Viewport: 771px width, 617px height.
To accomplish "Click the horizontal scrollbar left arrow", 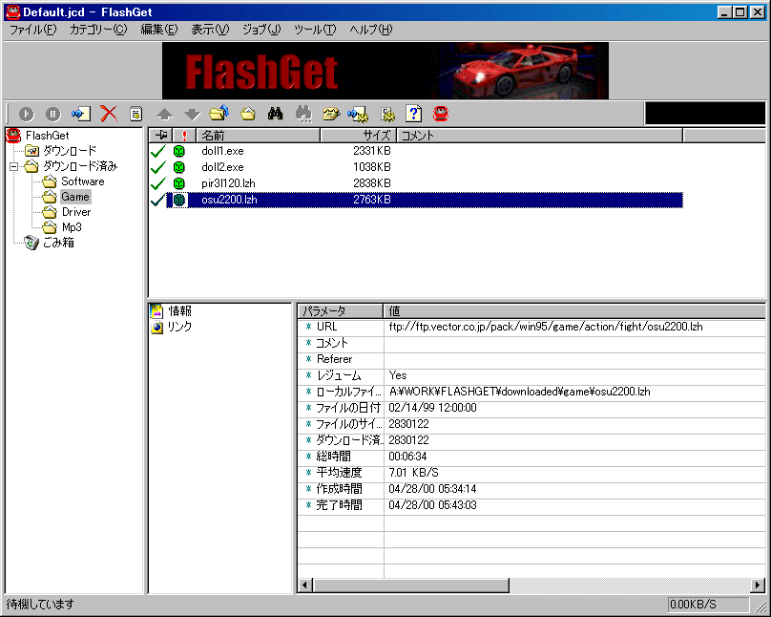I will [304, 585].
